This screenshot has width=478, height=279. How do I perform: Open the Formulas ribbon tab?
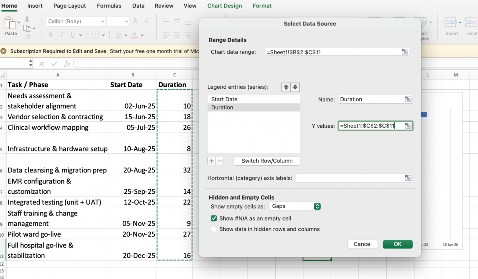point(109,6)
